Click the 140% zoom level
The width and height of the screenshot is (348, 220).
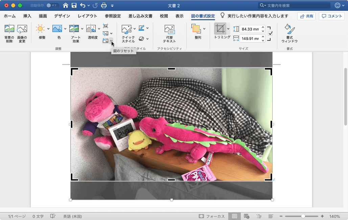[x=334, y=216]
